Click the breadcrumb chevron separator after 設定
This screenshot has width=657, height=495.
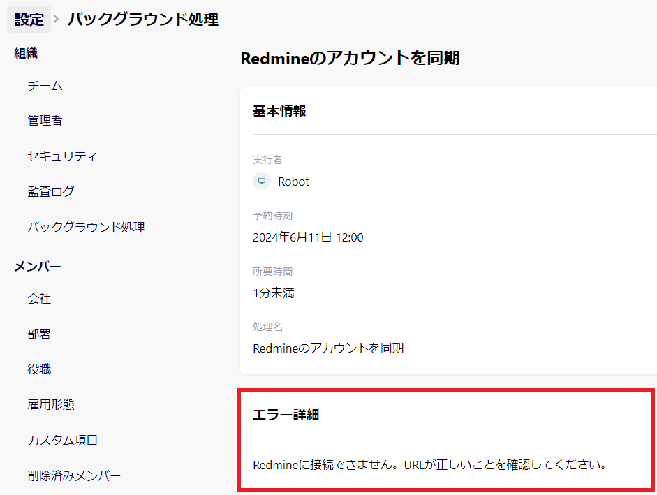point(57,20)
